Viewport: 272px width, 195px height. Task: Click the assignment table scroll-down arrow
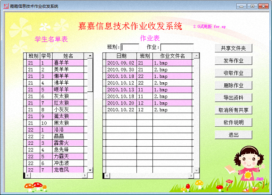click(x=196, y=170)
